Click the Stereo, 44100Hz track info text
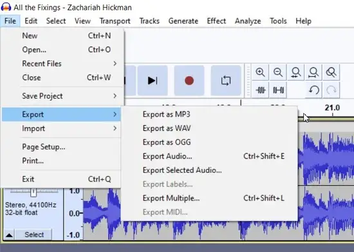This screenshot has height=252, width=354. pyautogui.click(x=30, y=205)
